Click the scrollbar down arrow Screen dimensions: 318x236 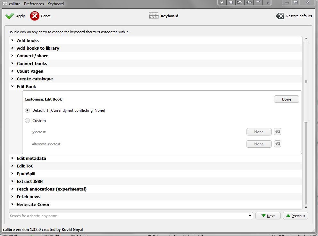(x=306, y=207)
